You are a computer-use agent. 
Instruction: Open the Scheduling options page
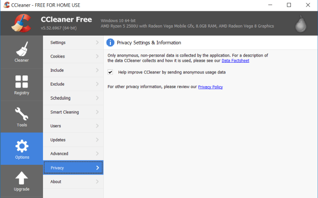[x=73, y=98]
